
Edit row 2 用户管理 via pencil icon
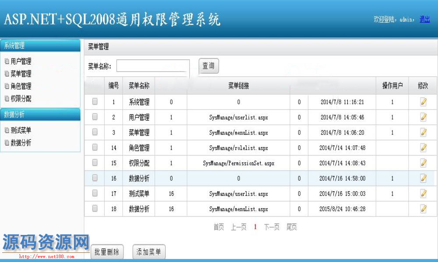pos(423,117)
